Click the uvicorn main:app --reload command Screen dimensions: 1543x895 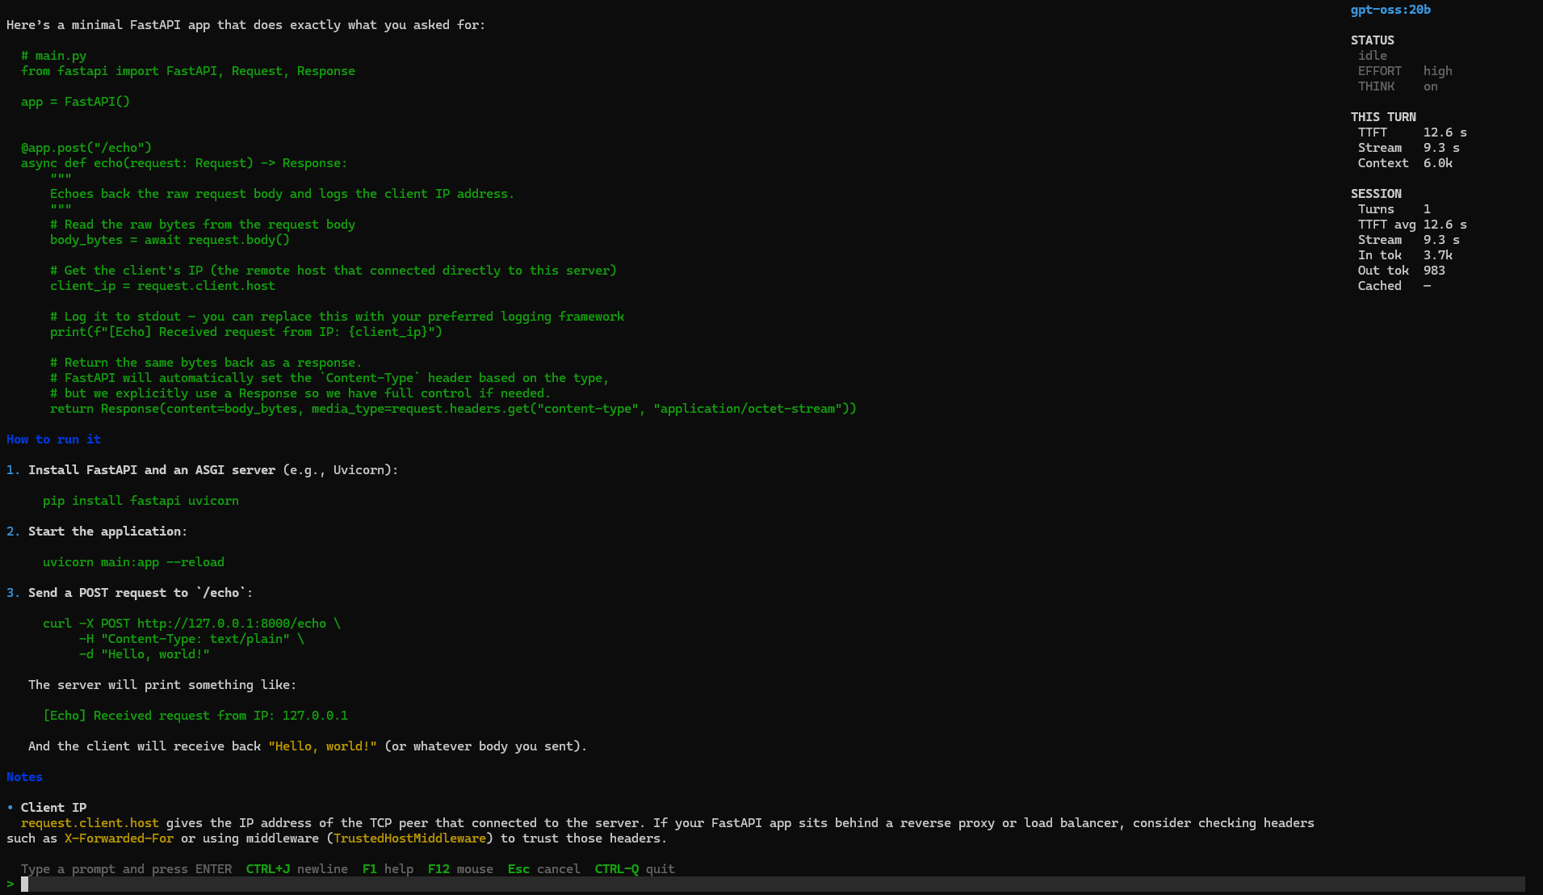pos(133,562)
